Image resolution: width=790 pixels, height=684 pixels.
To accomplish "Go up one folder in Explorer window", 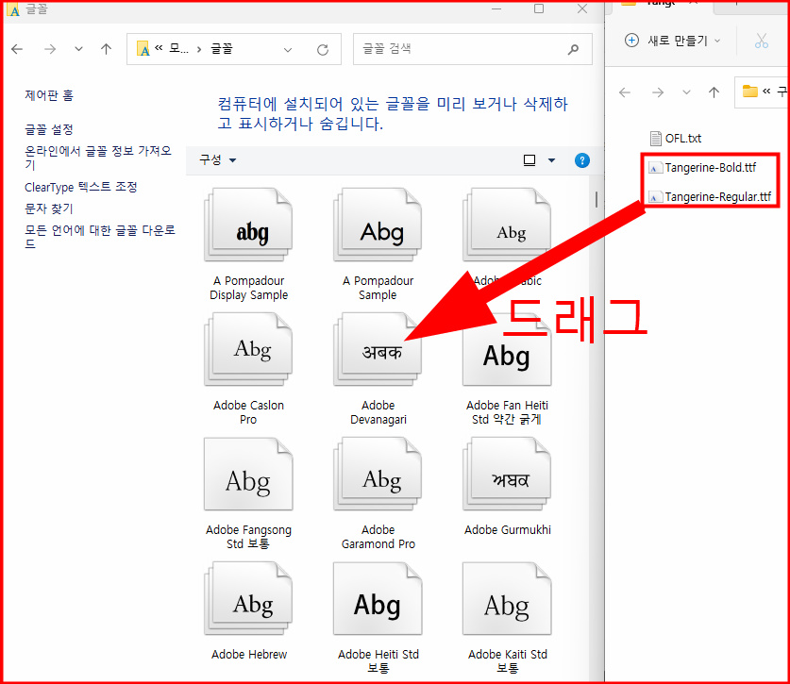I will coord(714,92).
